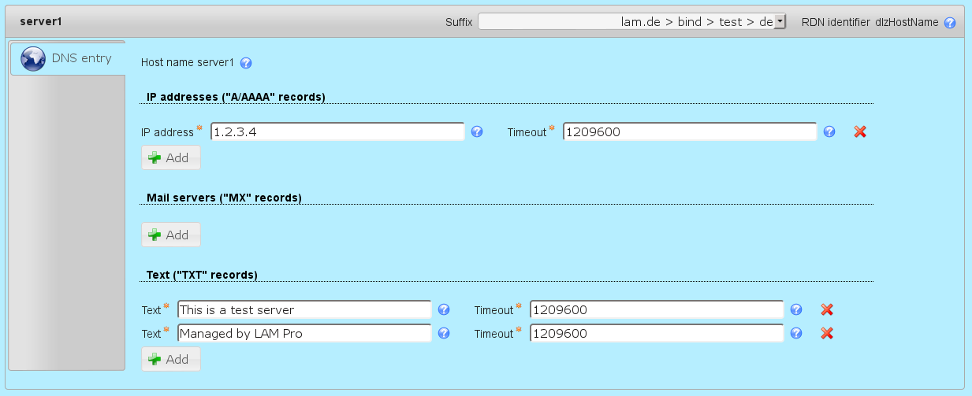The width and height of the screenshot is (972, 396).
Task: Add a new IP address record
Action: click(170, 157)
